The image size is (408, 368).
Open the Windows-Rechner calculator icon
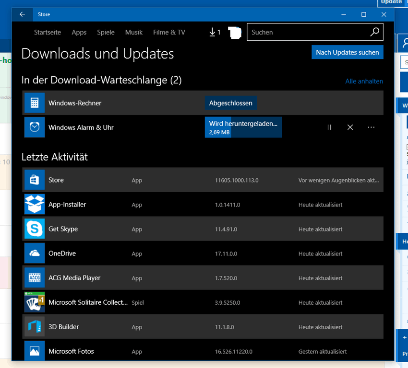(35, 103)
